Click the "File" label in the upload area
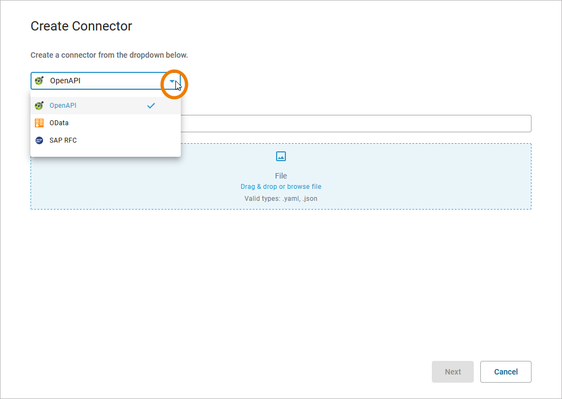562x399 pixels. pyautogui.click(x=281, y=176)
